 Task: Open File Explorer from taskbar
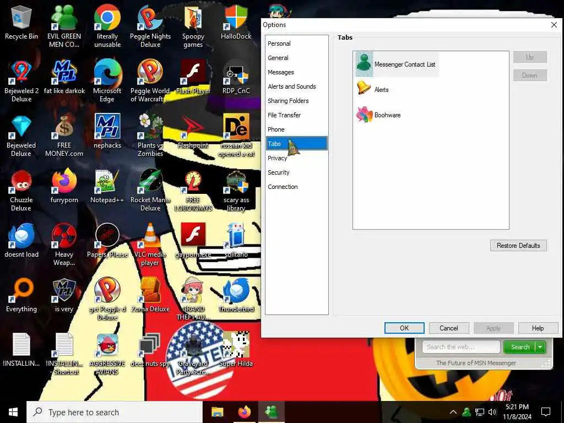click(217, 412)
